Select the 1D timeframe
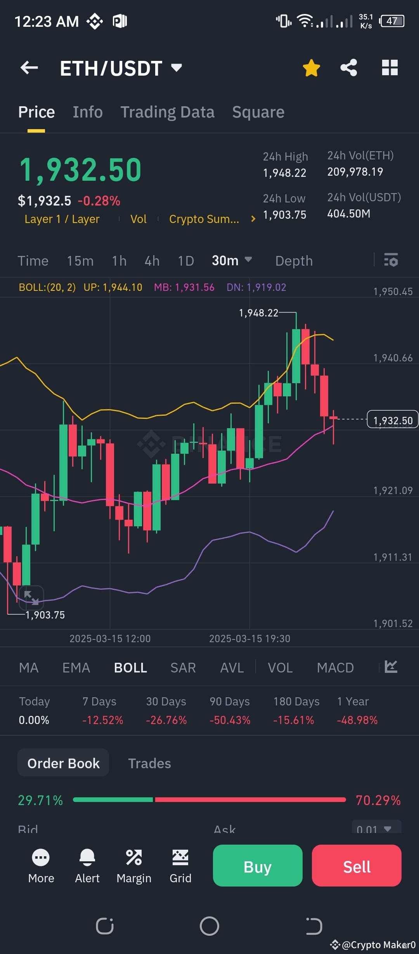The width and height of the screenshot is (419, 954). point(185,260)
